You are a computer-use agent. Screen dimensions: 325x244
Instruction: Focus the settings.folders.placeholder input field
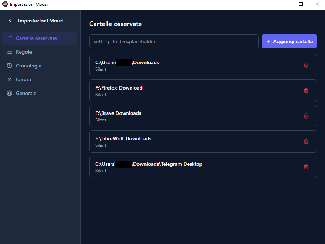point(174,41)
